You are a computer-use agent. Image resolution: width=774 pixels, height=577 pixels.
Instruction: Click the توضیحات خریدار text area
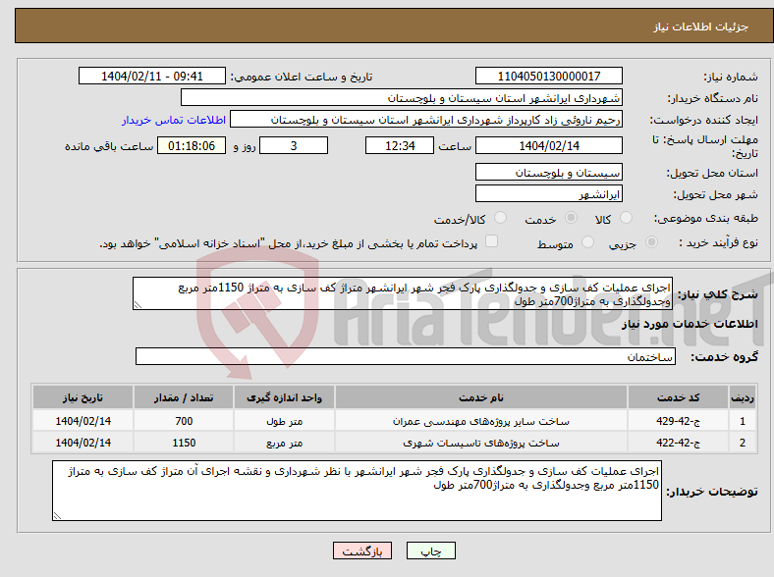click(357, 491)
